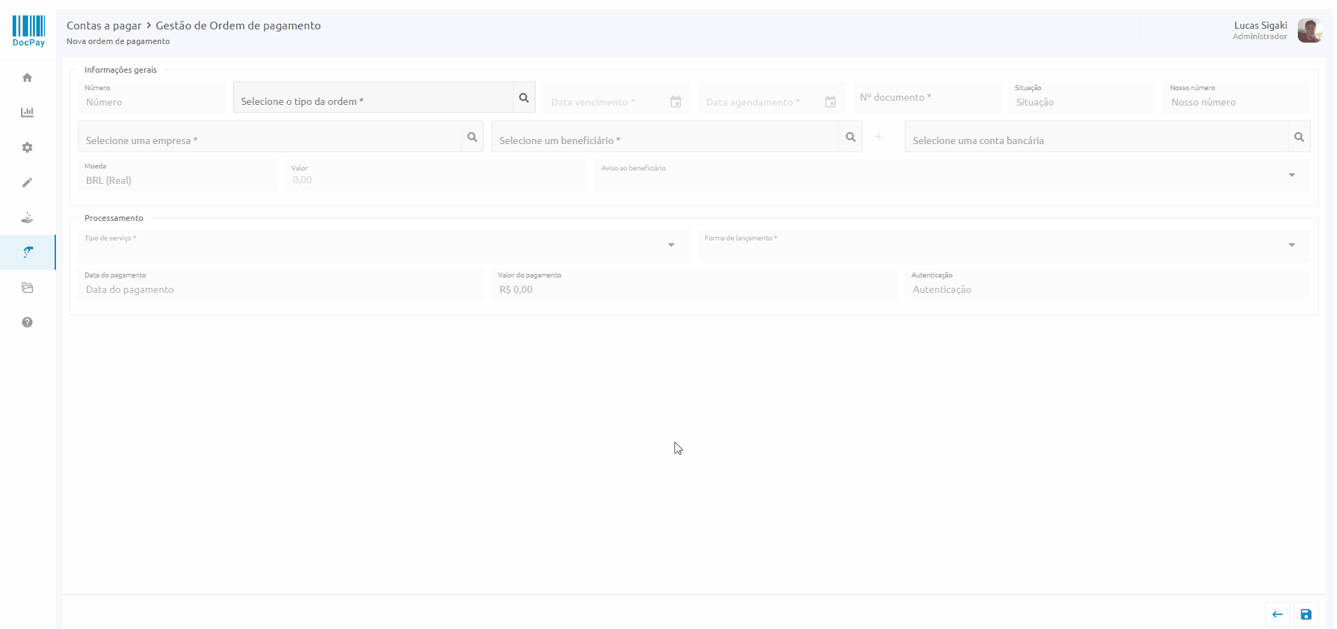Expand Forma de lançamento dropdown

click(1292, 245)
